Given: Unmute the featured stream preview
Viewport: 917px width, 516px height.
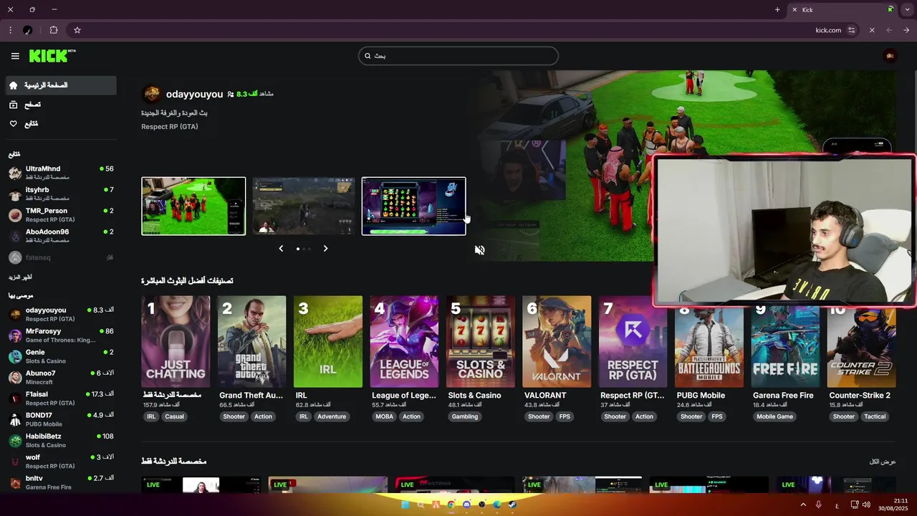Looking at the screenshot, I should (x=480, y=250).
